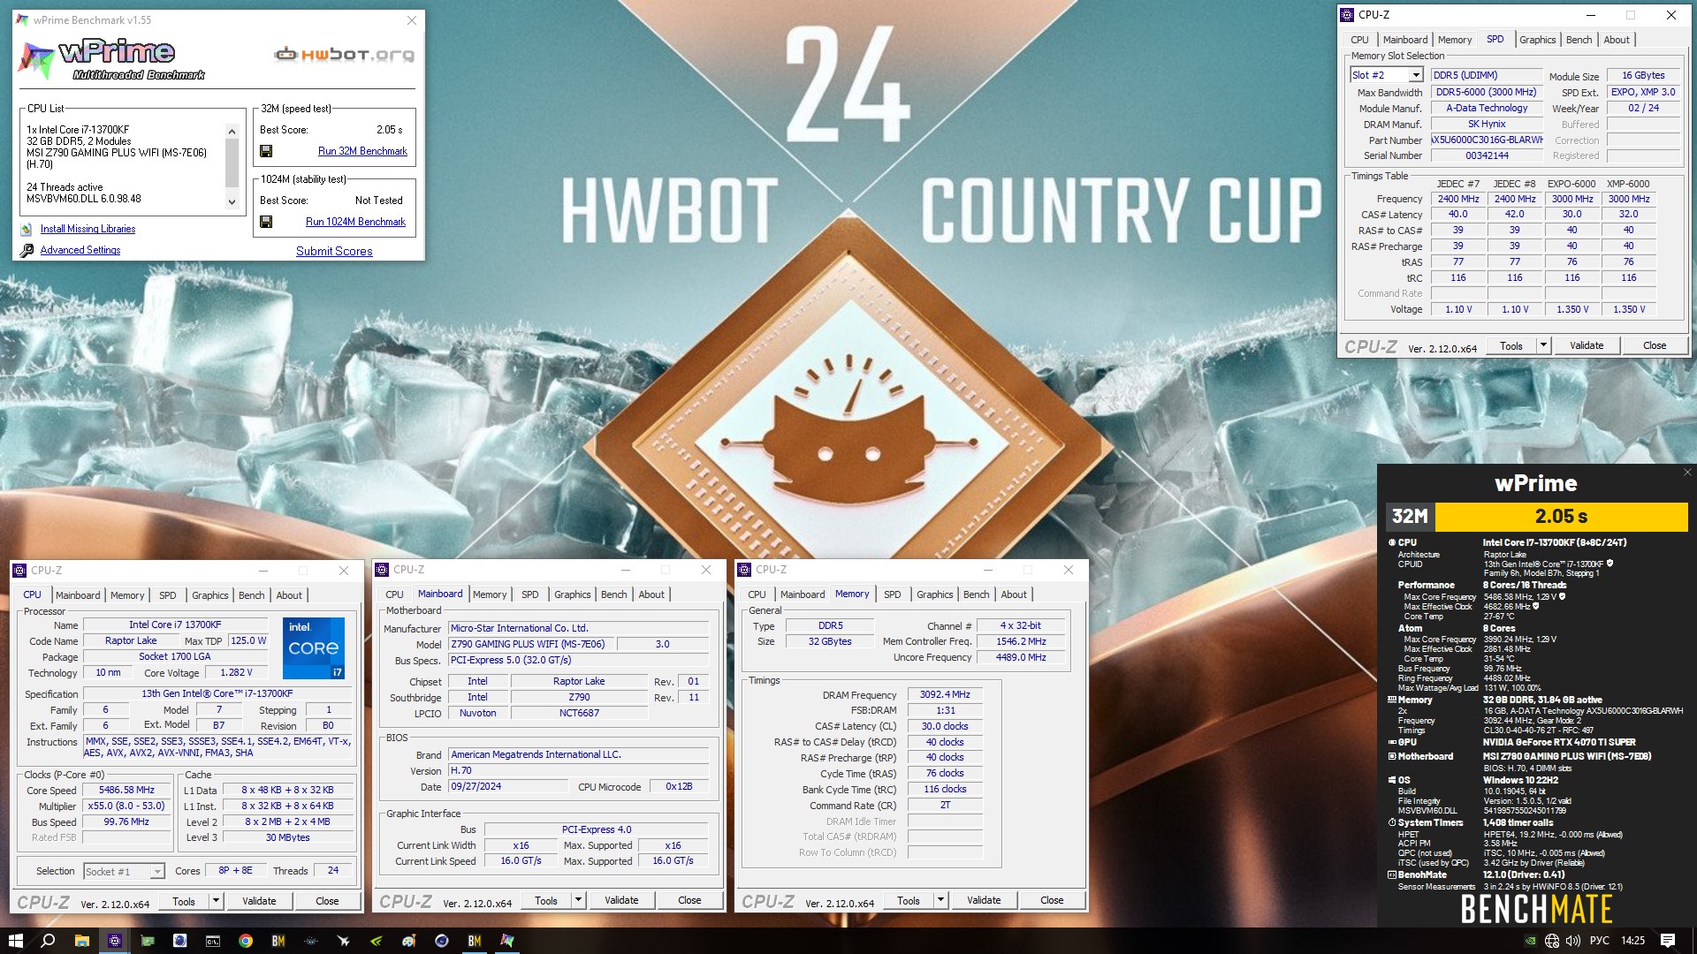Open CPU tab in the Memory CPU-Z window

757,594
